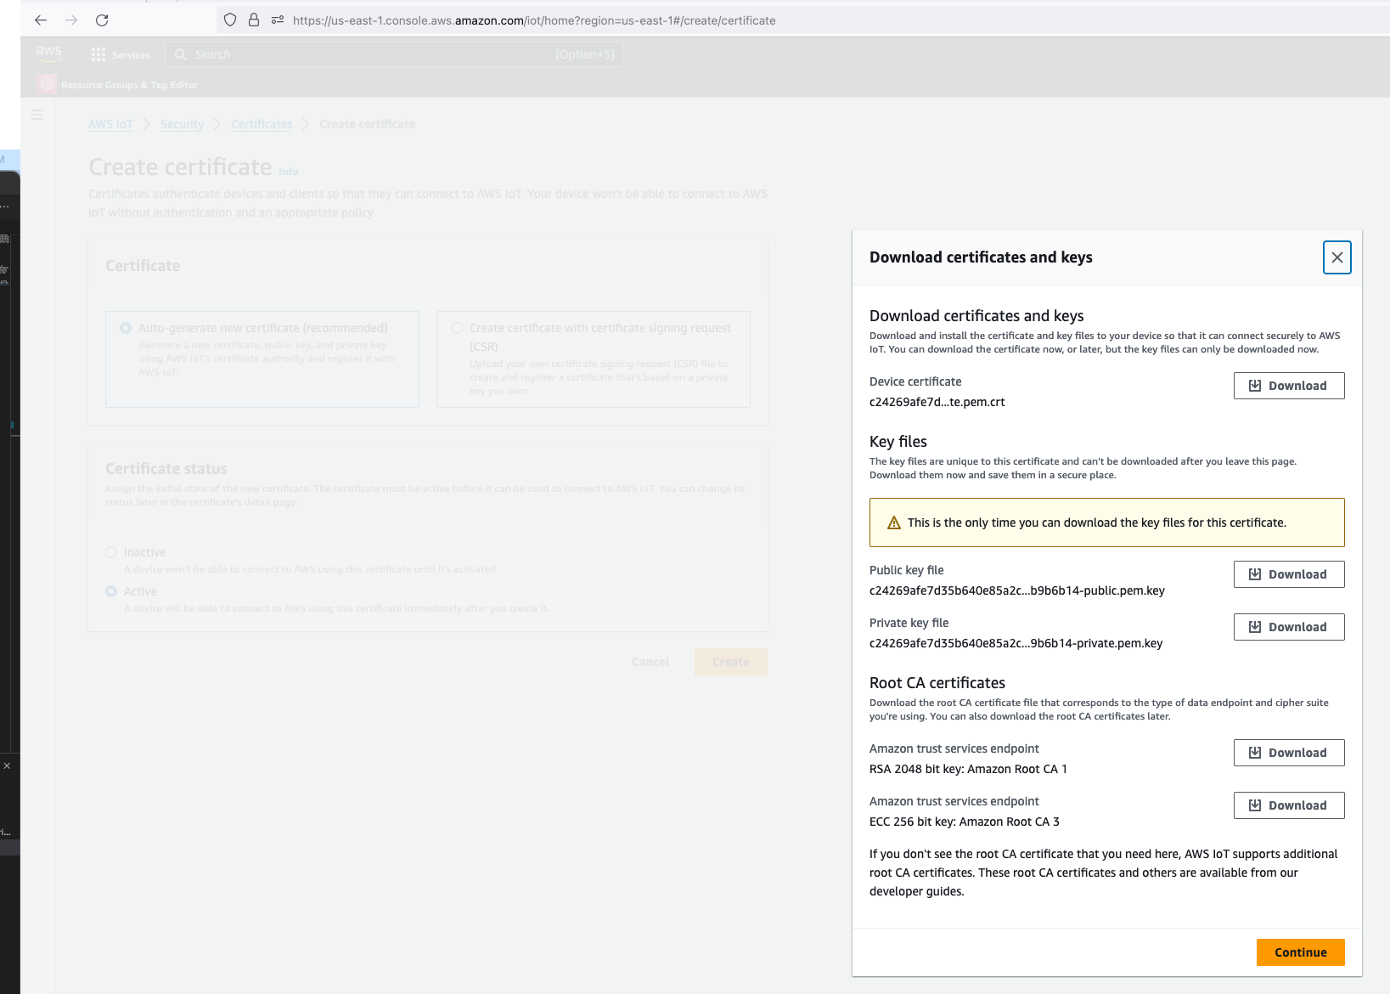Click the Create button
Image resolution: width=1390 pixels, height=994 pixels.
[x=731, y=662]
